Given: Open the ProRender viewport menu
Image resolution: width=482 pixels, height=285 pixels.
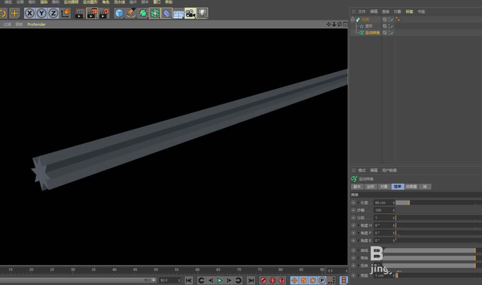Looking at the screenshot, I should (36, 24).
